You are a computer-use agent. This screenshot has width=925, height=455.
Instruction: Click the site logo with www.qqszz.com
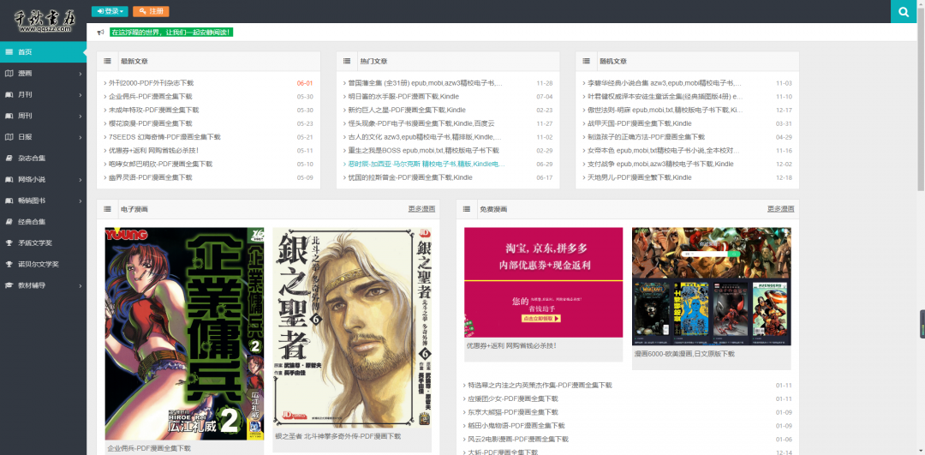(x=43, y=21)
